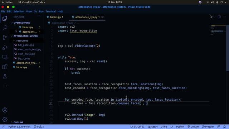The width and height of the screenshot is (229, 129).
Task: Open the Search view in activity bar
Action: (5, 28)
